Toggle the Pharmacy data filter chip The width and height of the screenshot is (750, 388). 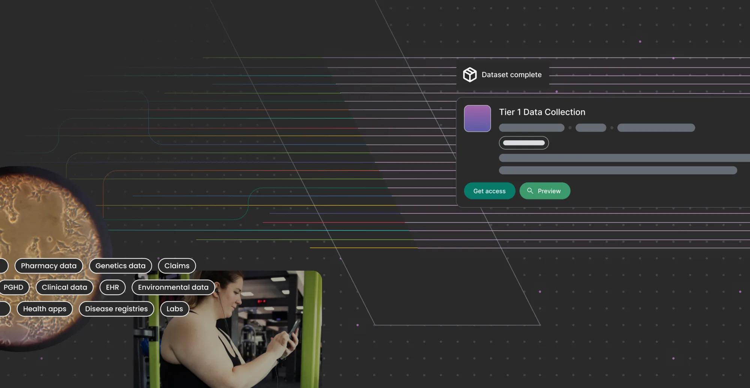click(48, 266)
